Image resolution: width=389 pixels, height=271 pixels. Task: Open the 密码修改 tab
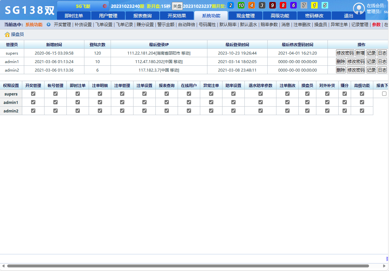tap(314, 16)
